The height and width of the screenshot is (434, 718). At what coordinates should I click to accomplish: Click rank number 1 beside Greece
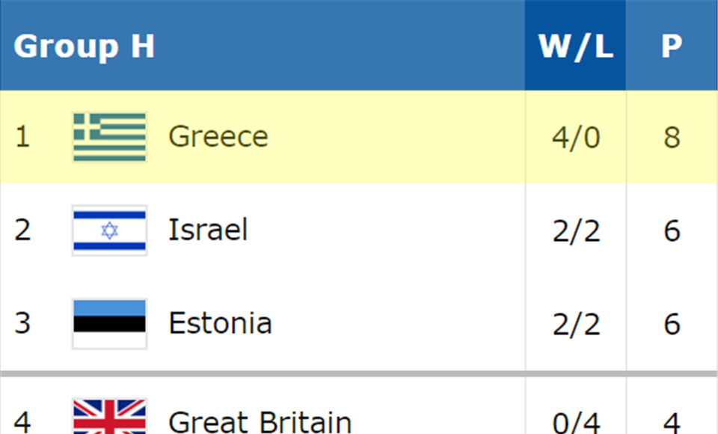[x=22, y=138]
